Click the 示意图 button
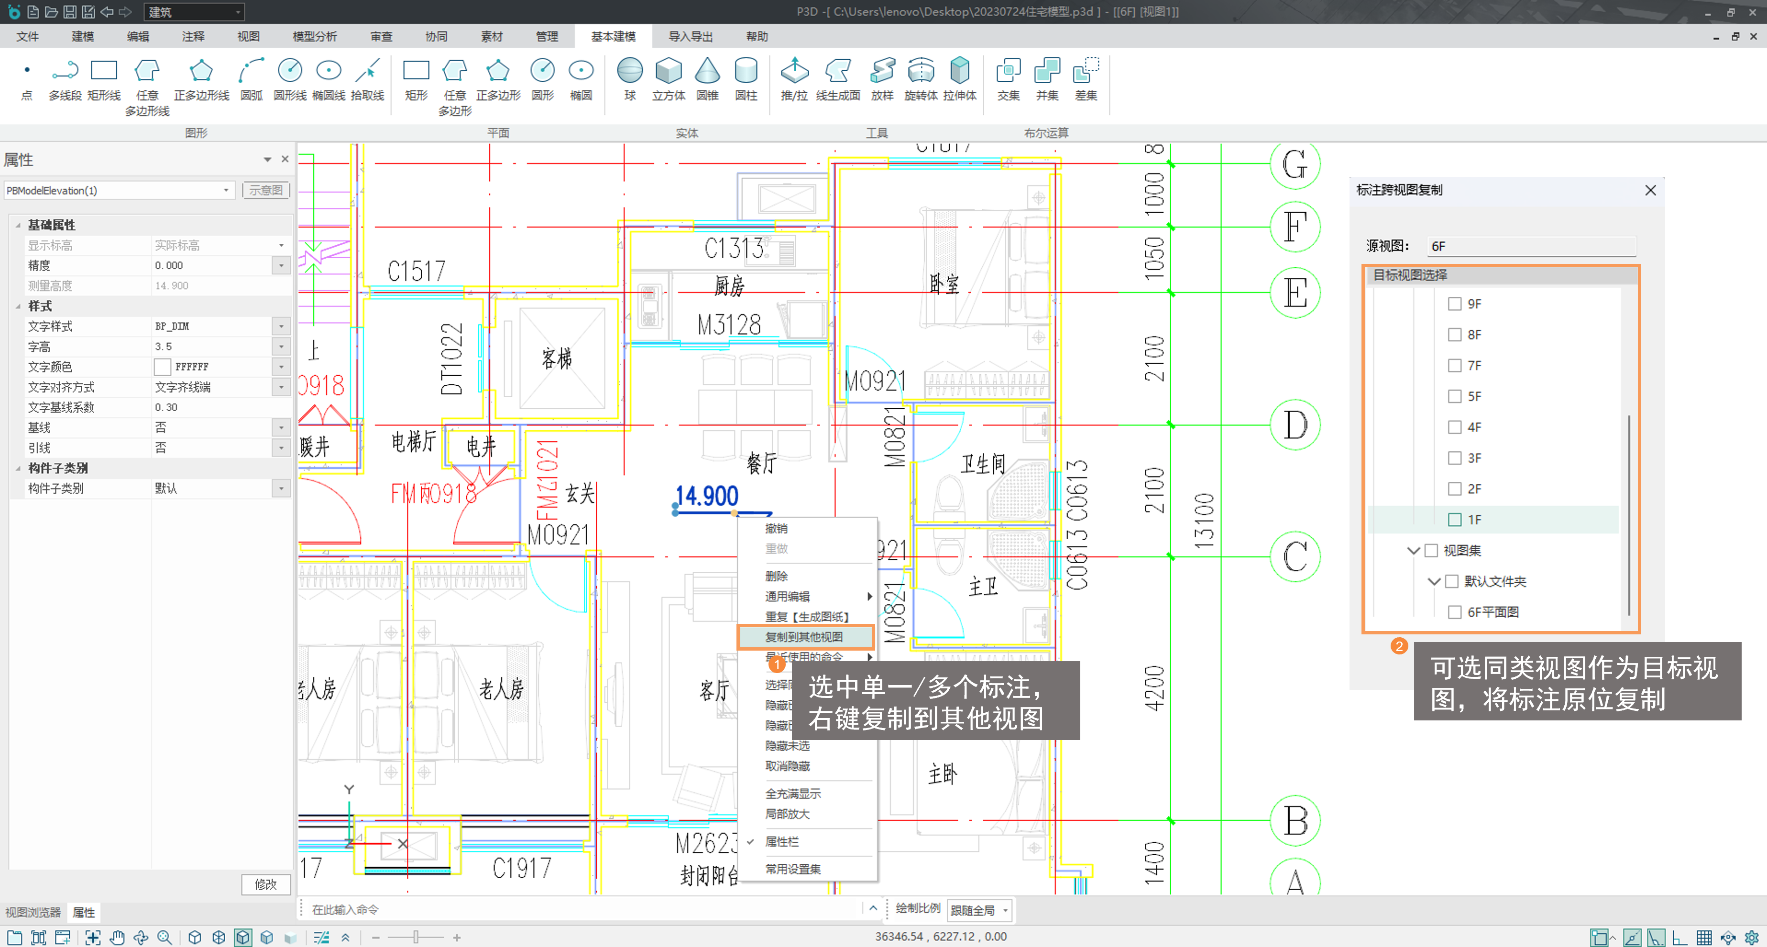The height and width of the screenshot is (947, 1767). 265,191
